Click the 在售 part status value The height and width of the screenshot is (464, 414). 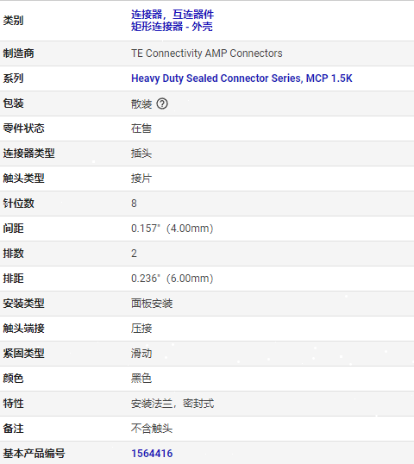(141, 129)
